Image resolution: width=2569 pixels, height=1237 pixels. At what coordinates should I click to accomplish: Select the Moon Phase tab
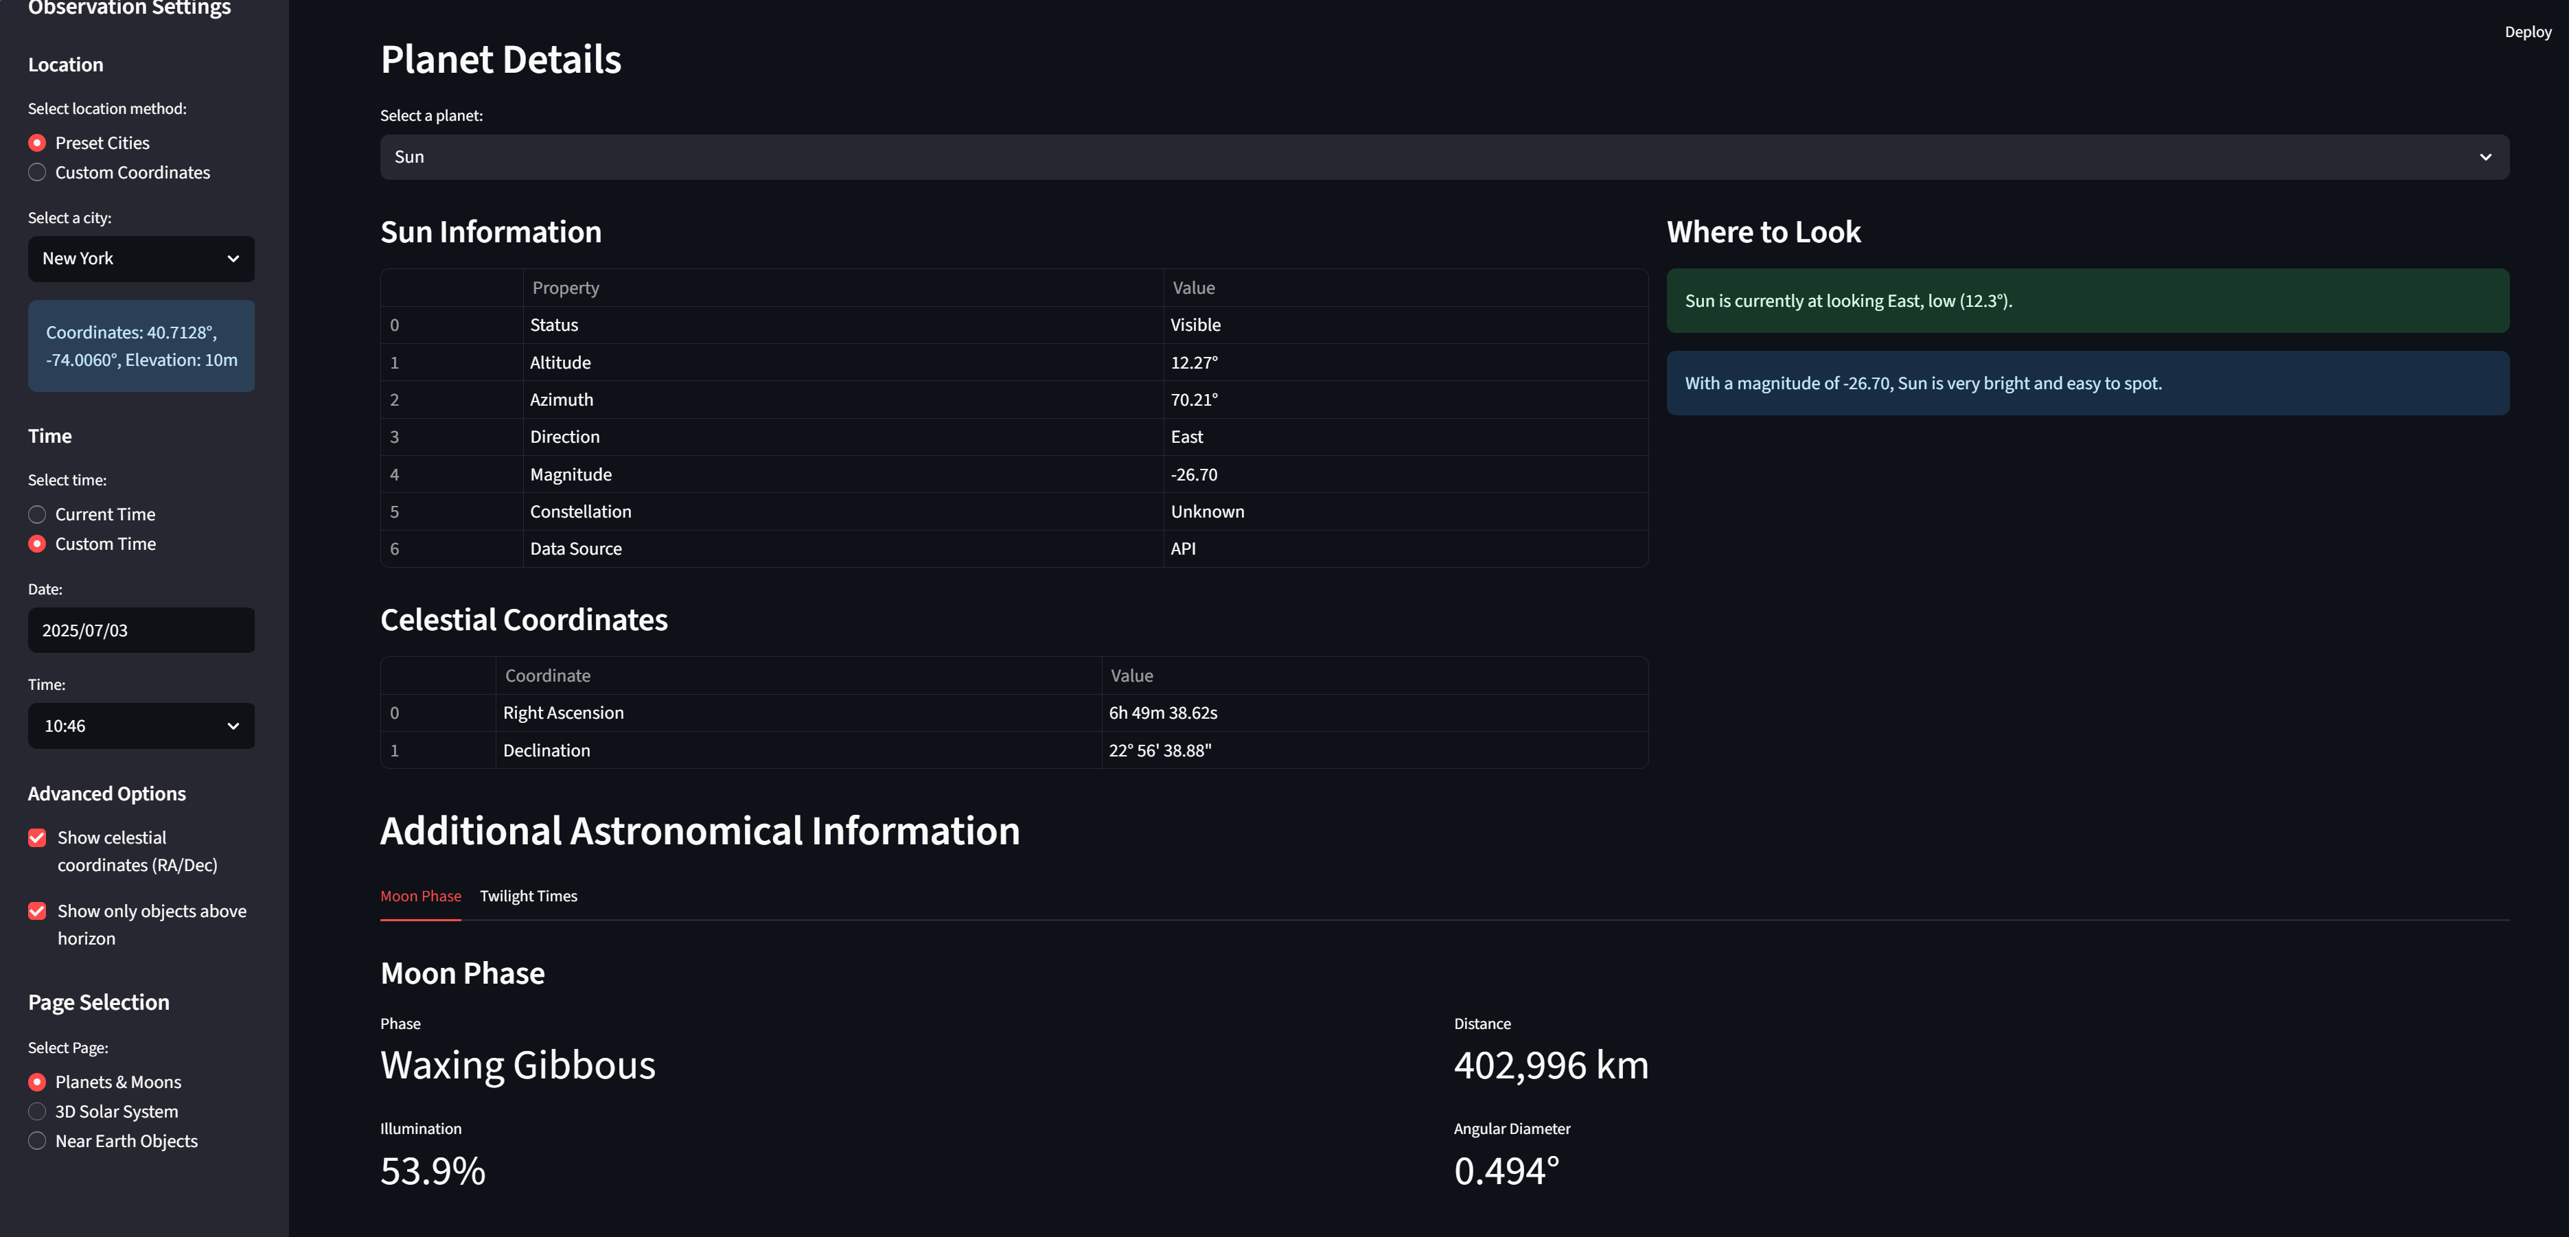[x=420, y=896]
